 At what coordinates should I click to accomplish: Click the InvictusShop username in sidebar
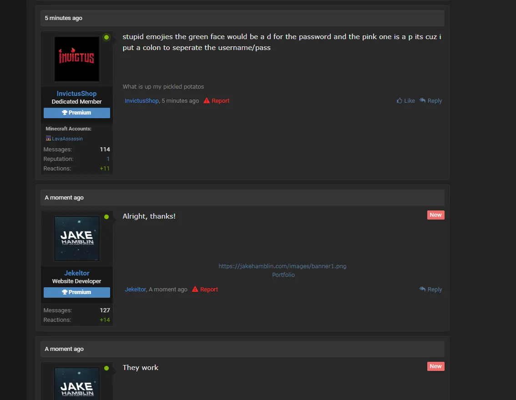point(77,94)
